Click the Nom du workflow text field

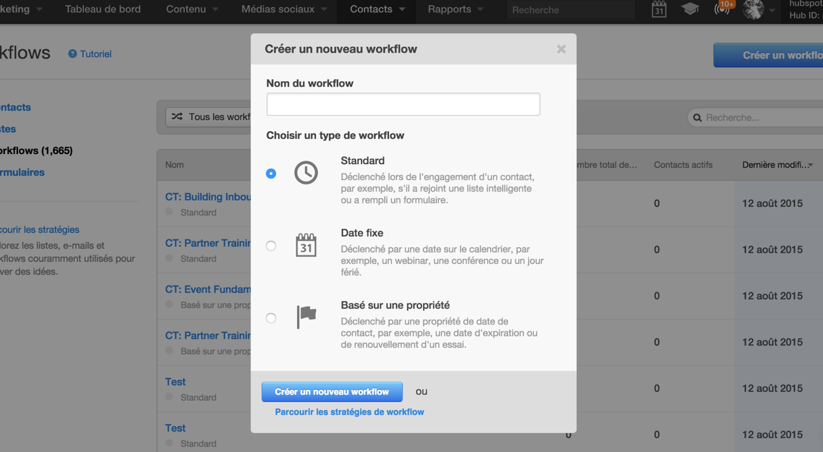(403, 104)
